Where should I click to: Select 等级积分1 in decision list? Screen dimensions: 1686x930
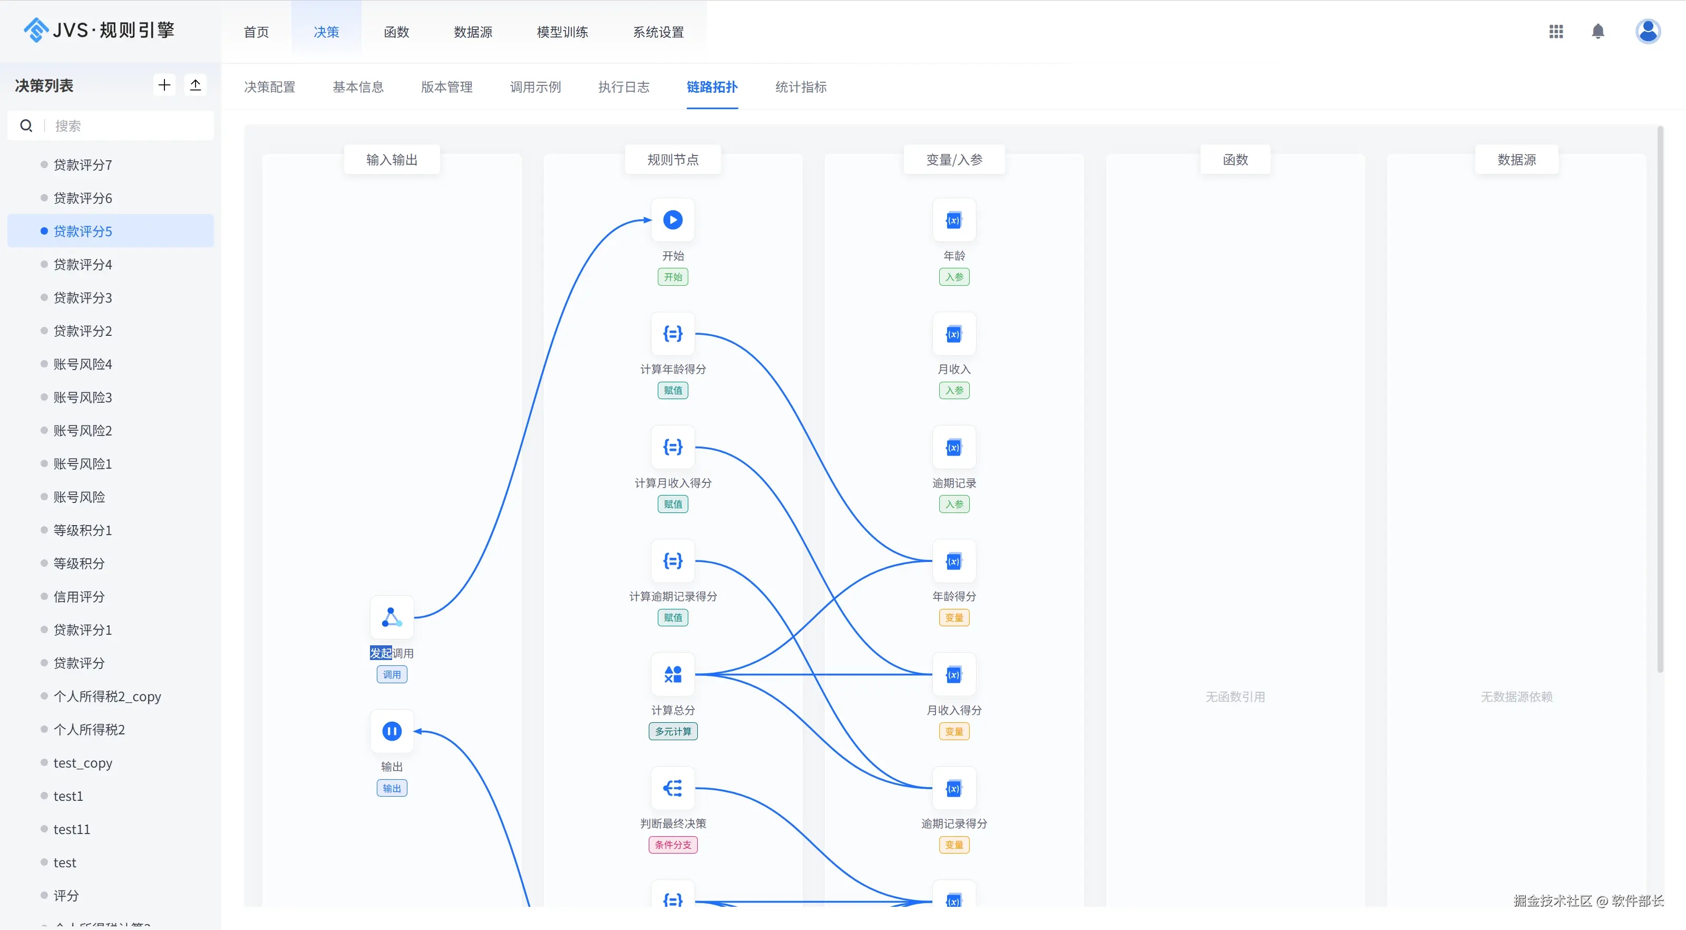(x=110, y=530)
